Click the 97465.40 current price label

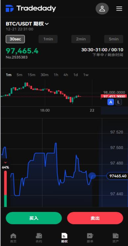point(118,176)
